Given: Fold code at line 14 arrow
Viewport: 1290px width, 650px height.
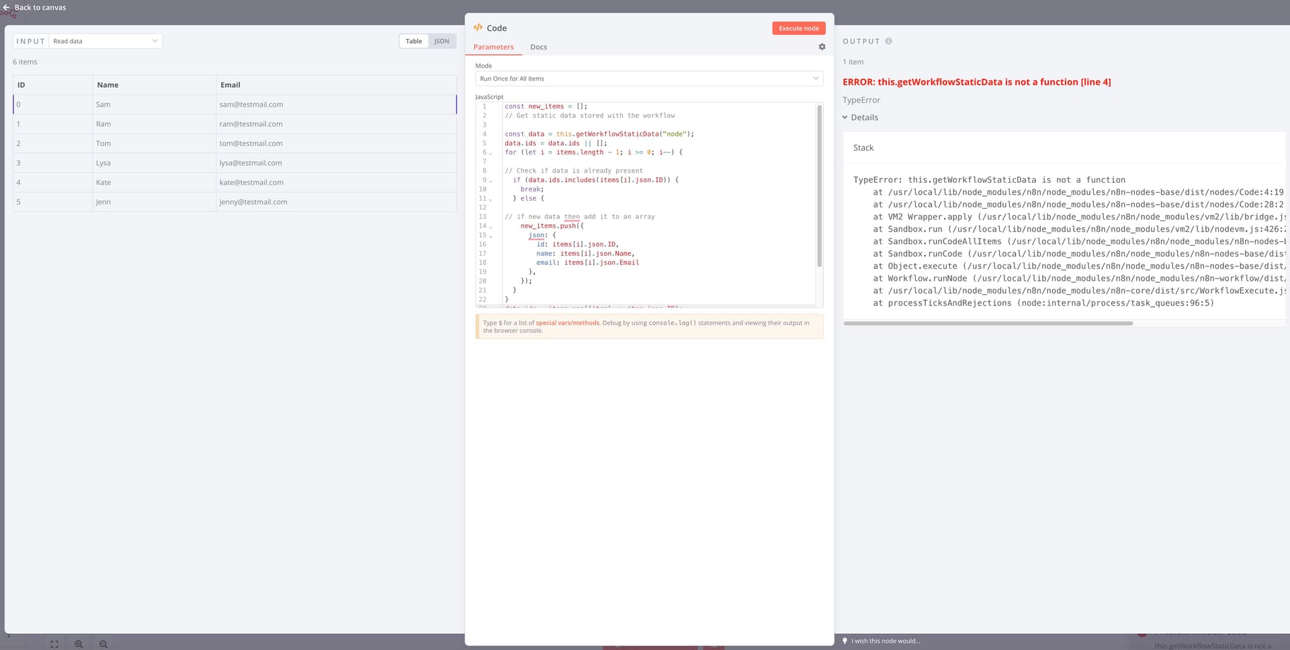Looking at the screenshot, I should pos(490,227).
